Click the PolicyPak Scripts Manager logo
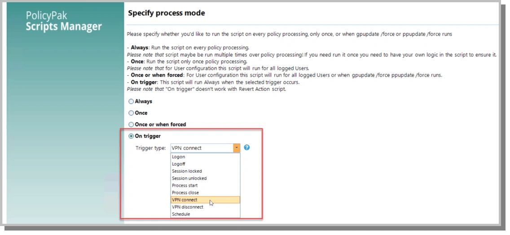Image resolution: width=510 pixels, height=235 pixels. tap(64, 21)
